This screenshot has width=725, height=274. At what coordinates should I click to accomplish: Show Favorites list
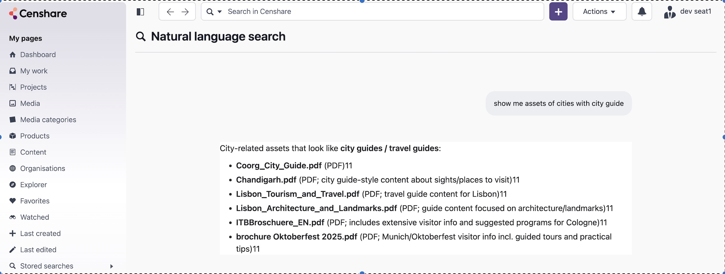tap(35, 201)
